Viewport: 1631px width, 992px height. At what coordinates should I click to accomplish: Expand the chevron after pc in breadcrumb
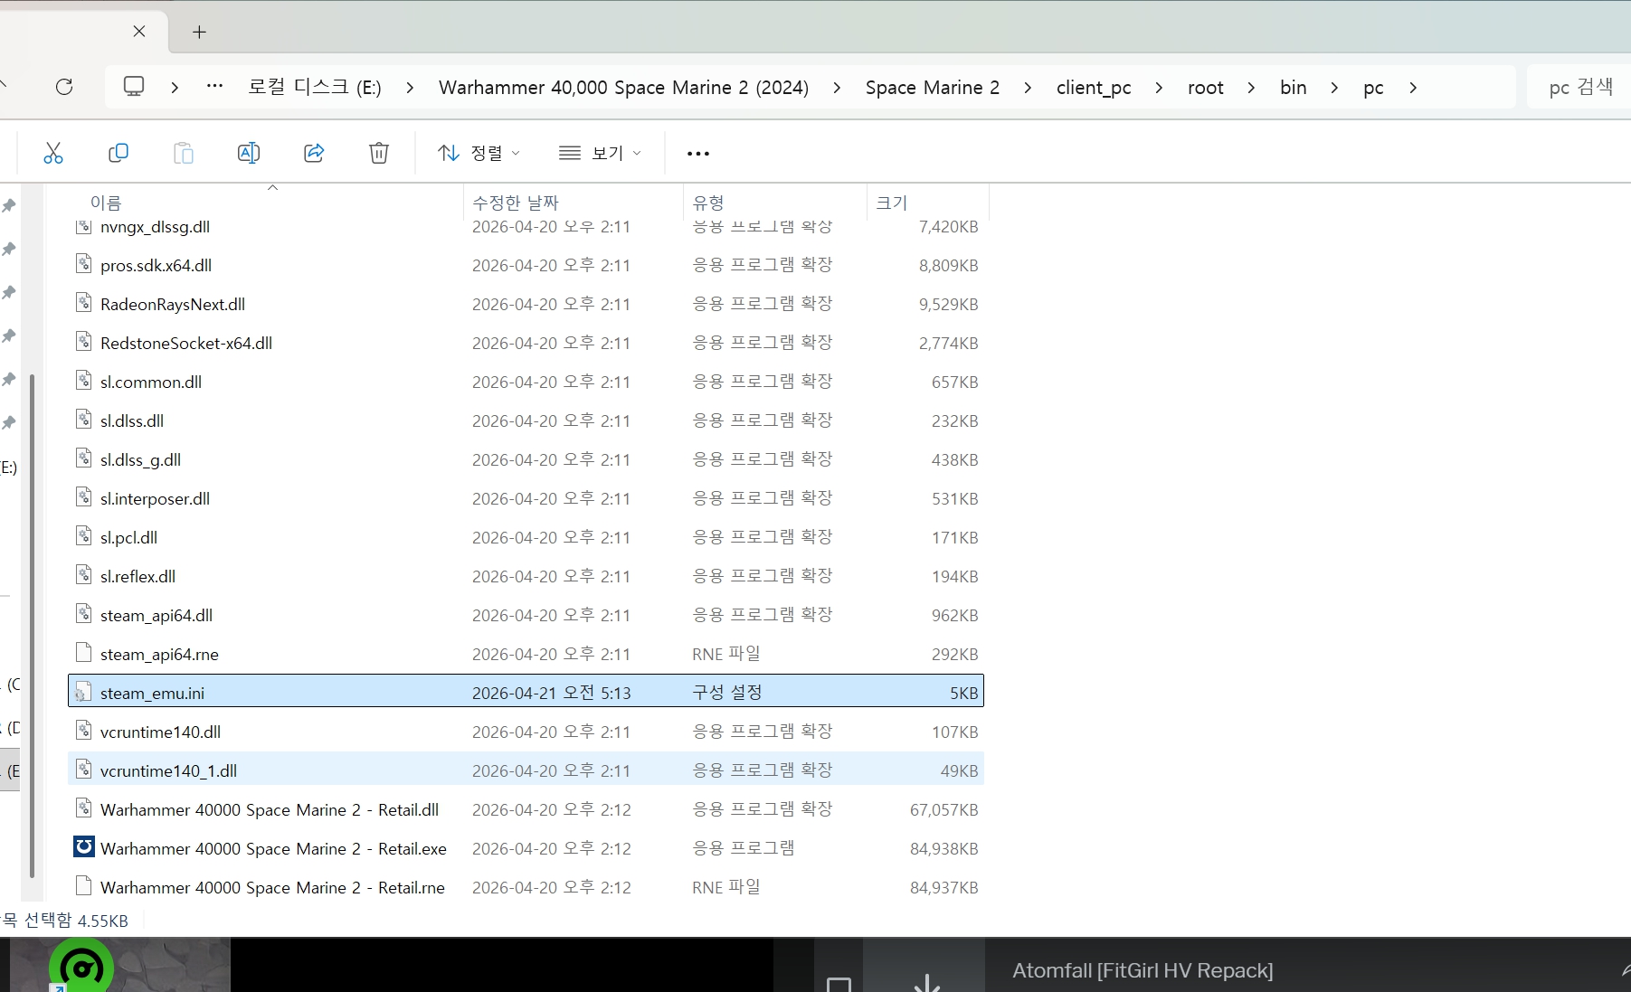pyautogui.click(x=1413, y=88)
